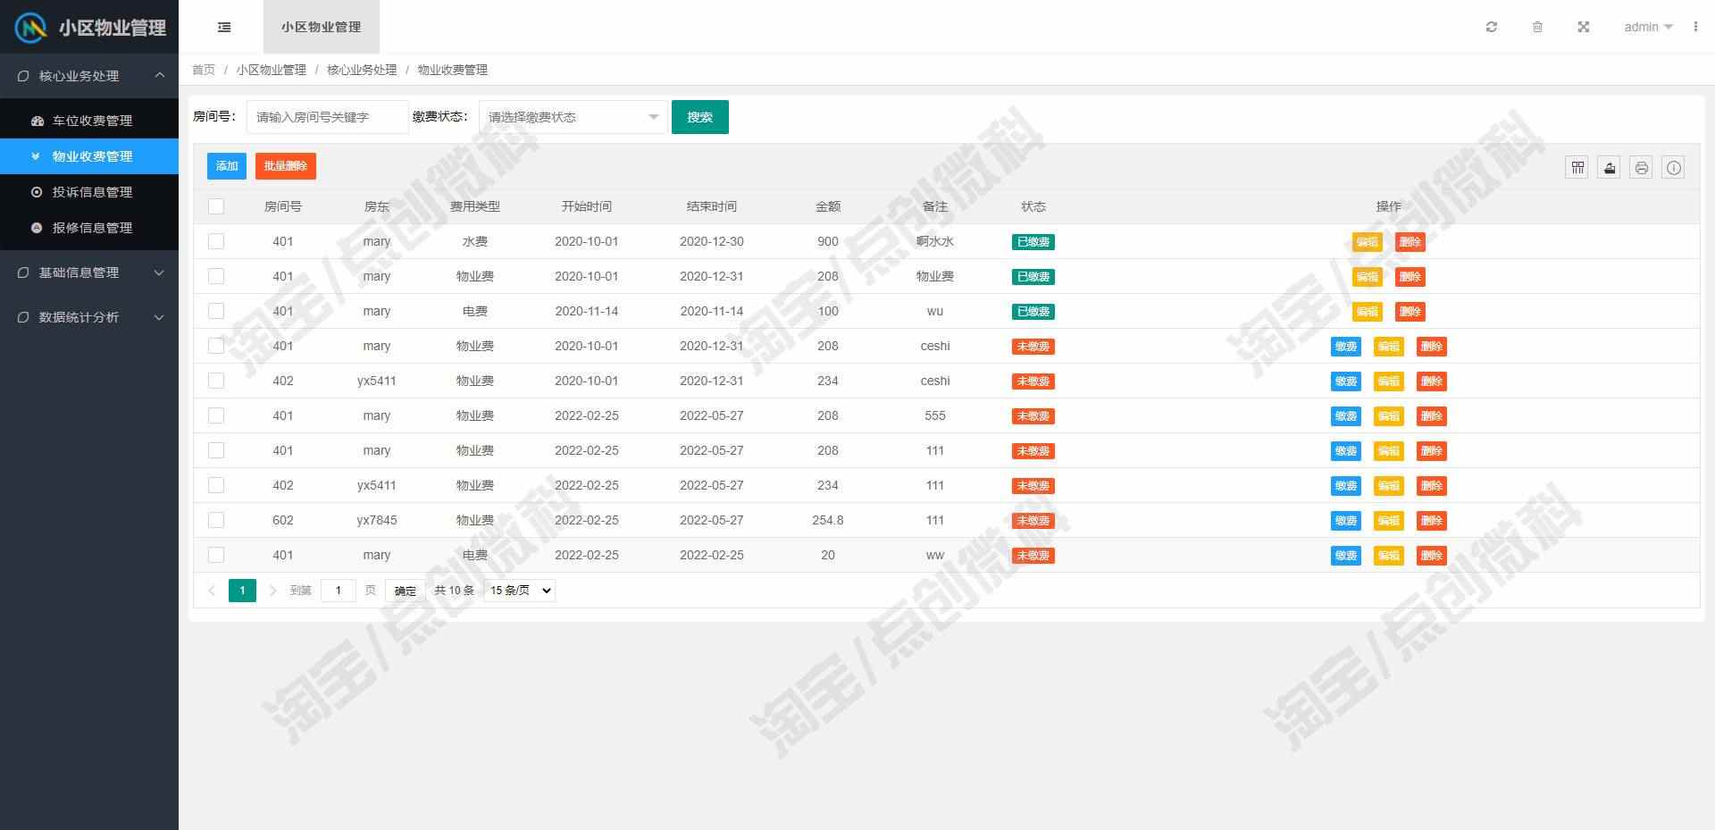Check the row 402 with remark 111
Screen dimensions: 1715x830
[216, 485]
